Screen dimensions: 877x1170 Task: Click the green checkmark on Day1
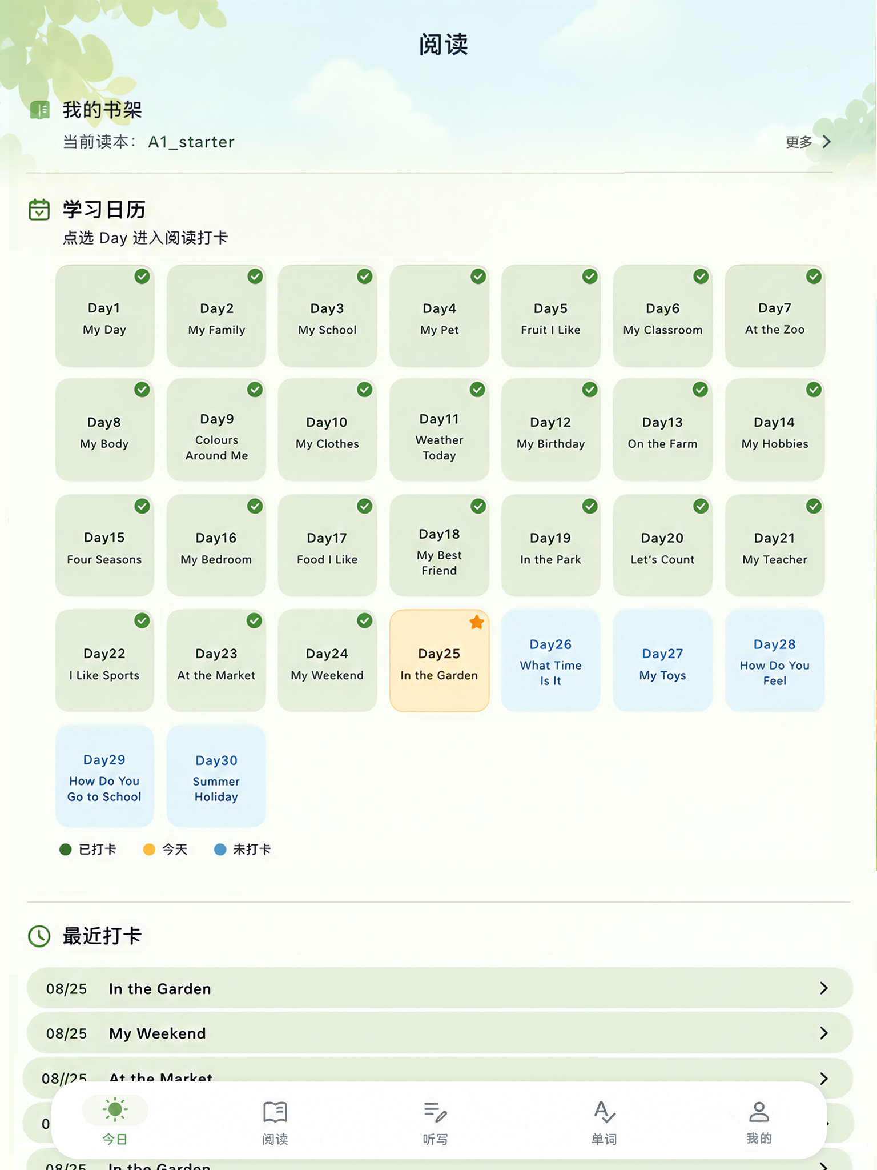(142, 277)
